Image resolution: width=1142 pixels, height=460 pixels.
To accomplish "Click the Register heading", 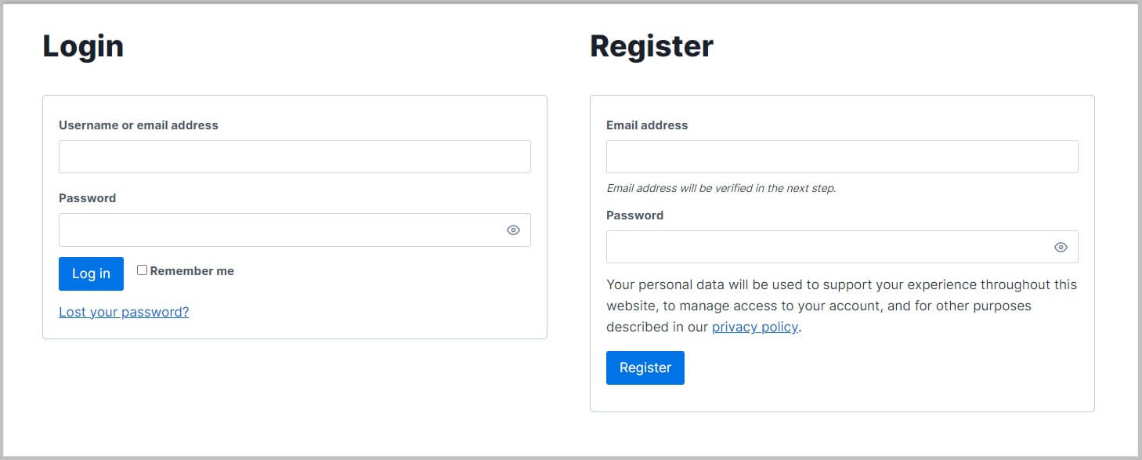I will pyautogui.click(x=651, y=46).
